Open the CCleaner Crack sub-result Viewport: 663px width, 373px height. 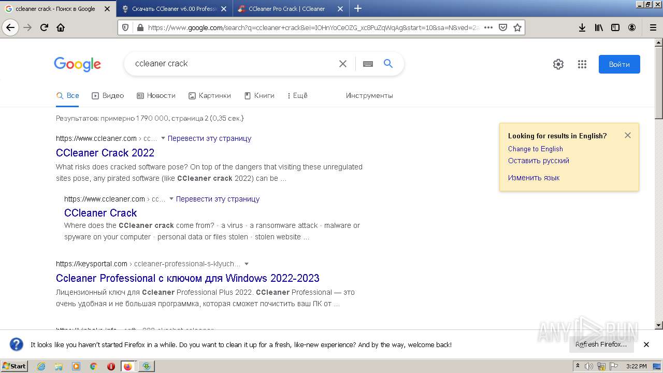100,213
